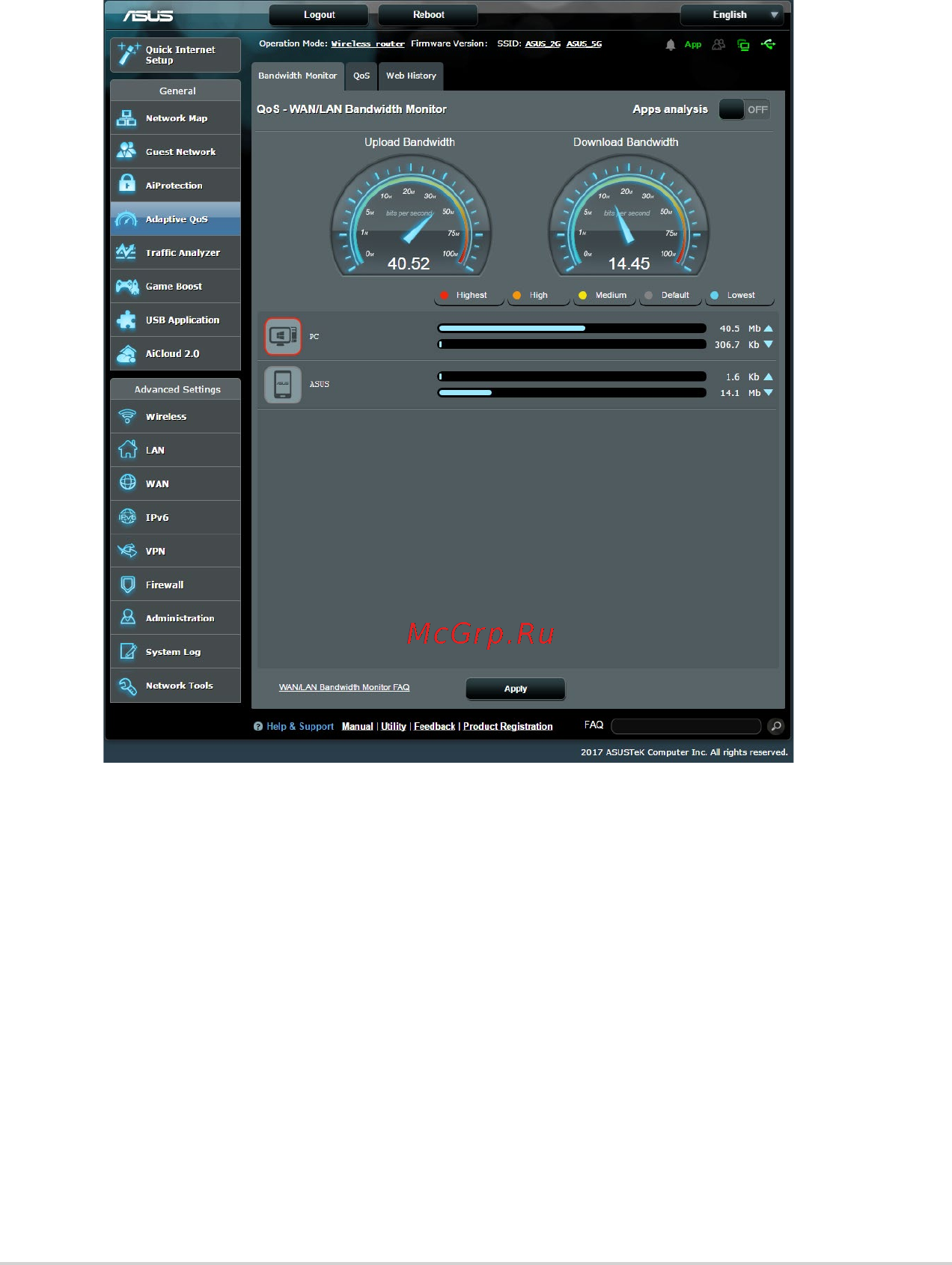Toggle the Apps analysis switch

point(745,109)
